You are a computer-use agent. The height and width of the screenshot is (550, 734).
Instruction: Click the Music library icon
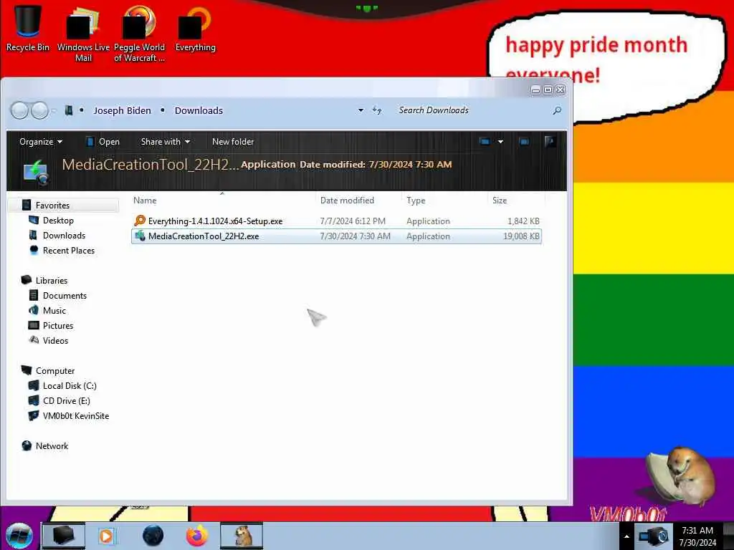click(x=34, y=310)
